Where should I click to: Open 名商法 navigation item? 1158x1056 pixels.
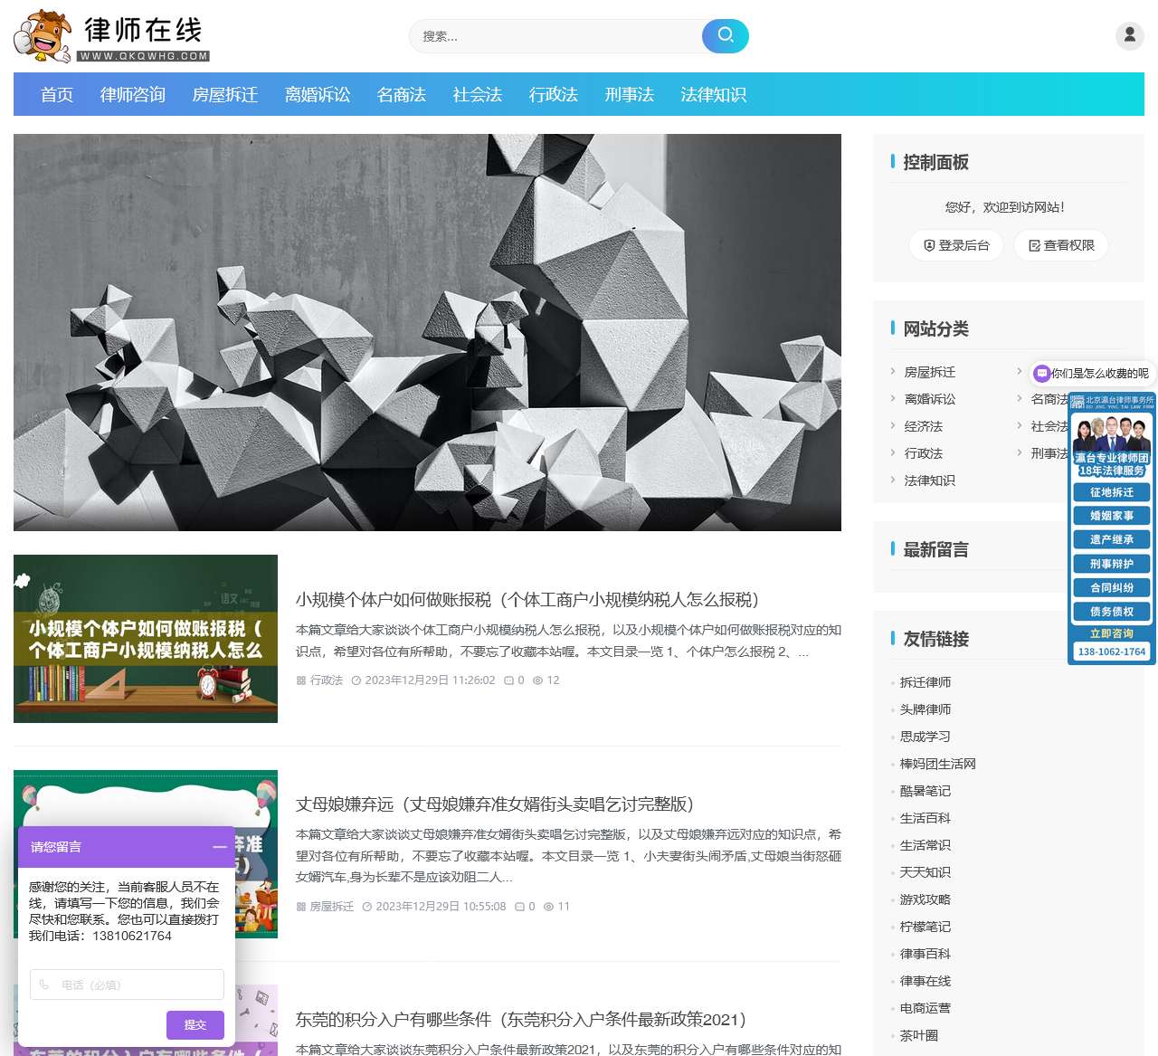(x=402, y=95)
